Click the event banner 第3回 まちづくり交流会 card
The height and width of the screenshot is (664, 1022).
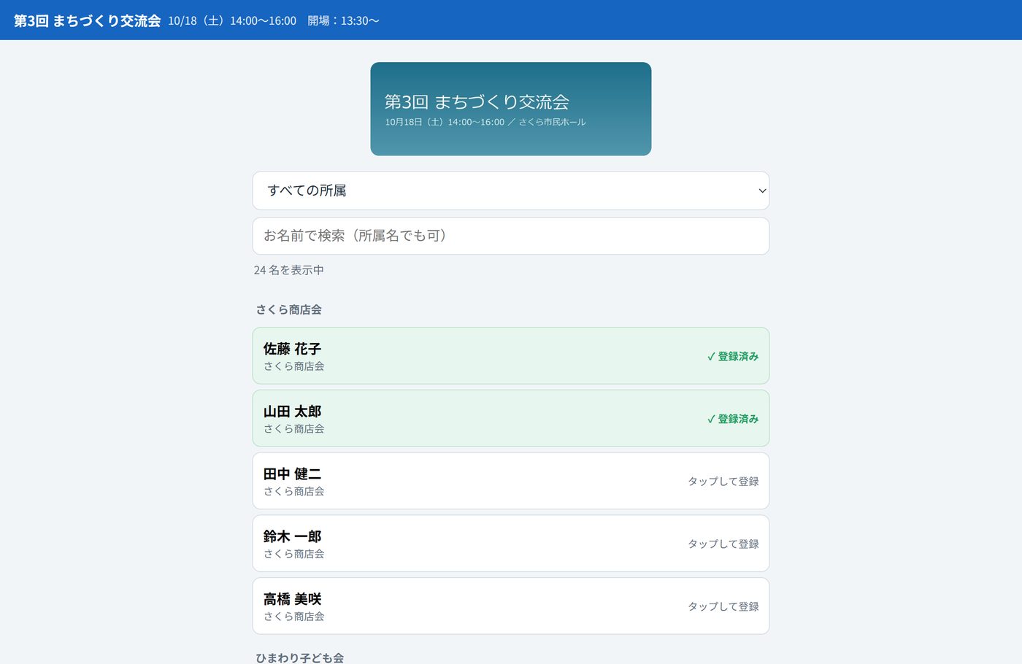[511, 109]
